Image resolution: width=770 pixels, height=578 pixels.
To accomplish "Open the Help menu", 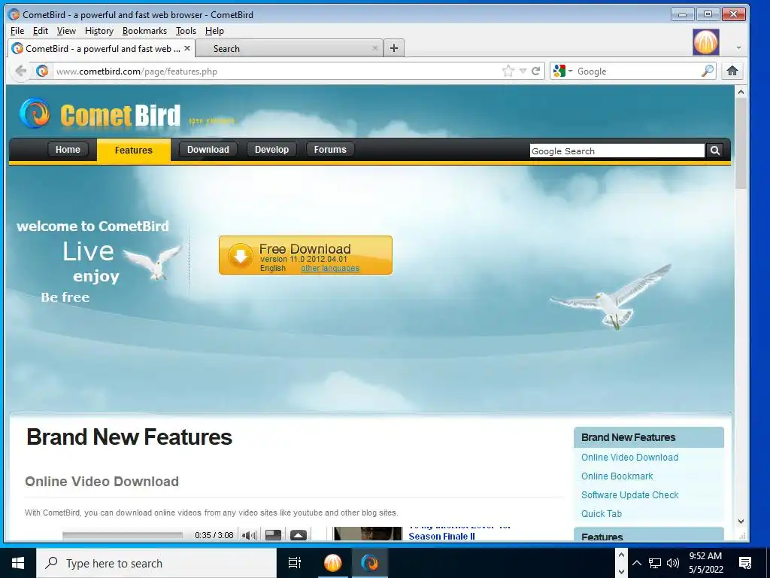I will (x=214, y=31).
